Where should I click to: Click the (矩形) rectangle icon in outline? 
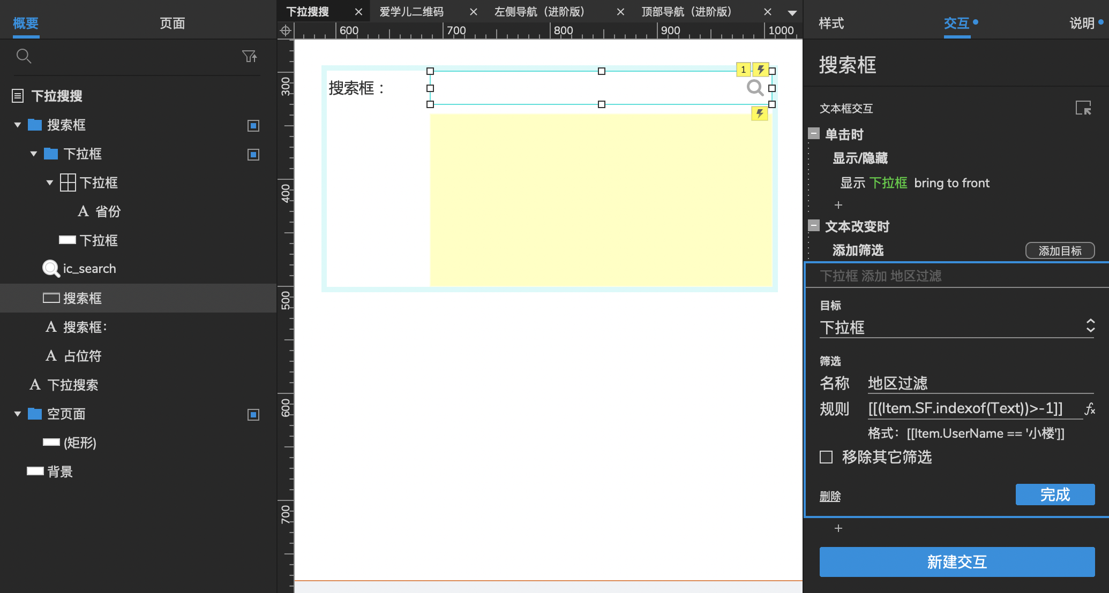click(51, 442)
